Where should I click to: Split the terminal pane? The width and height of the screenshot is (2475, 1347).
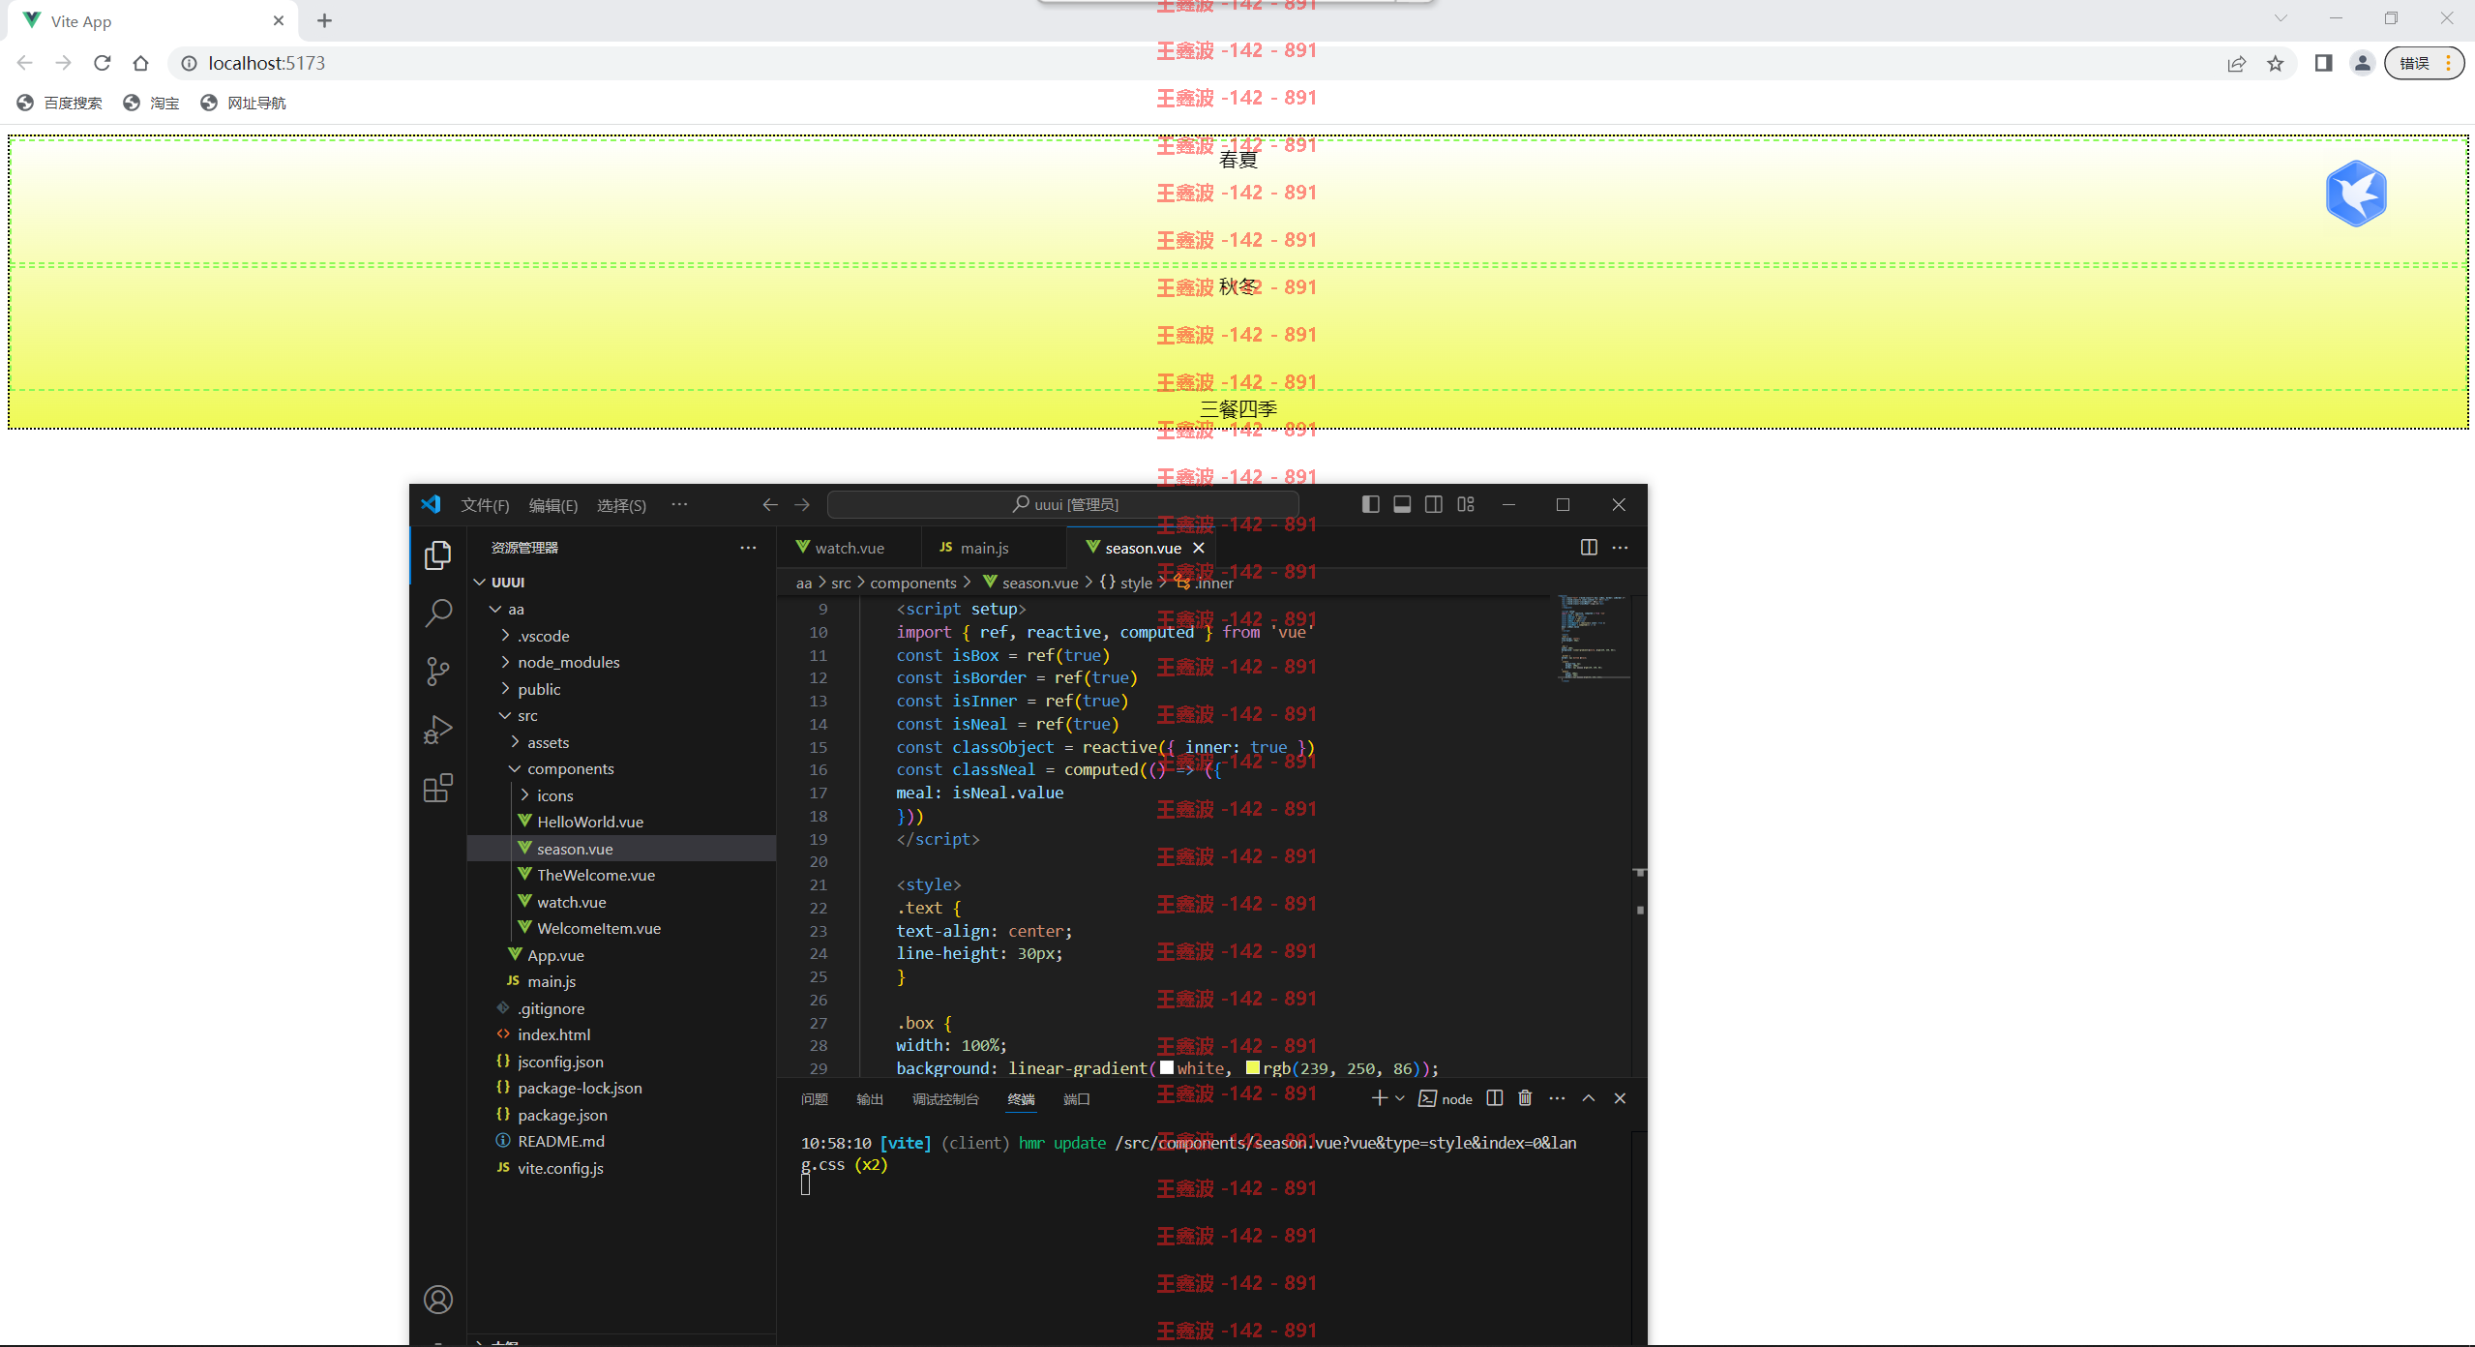[x=1495, y=1098]
